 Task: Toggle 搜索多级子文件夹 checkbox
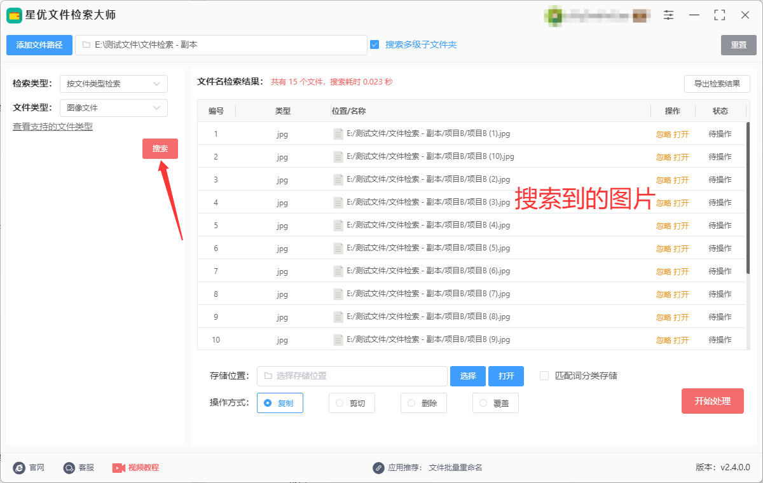pyautogui.click(x=375, y=44)
